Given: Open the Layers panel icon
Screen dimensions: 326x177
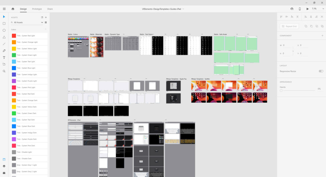Looking at the screenshot, I should (4, 166).
